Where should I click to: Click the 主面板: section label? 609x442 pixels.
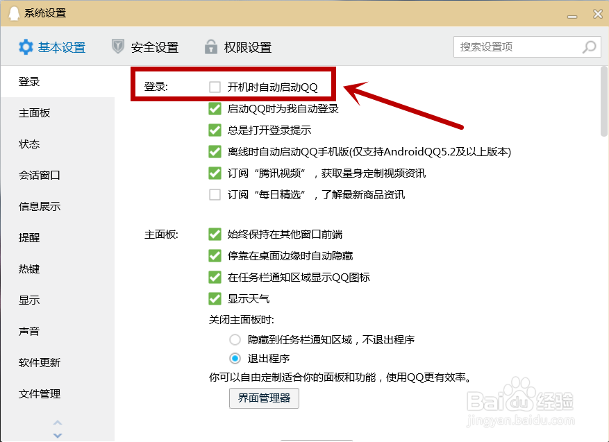(x=161, y=235)
